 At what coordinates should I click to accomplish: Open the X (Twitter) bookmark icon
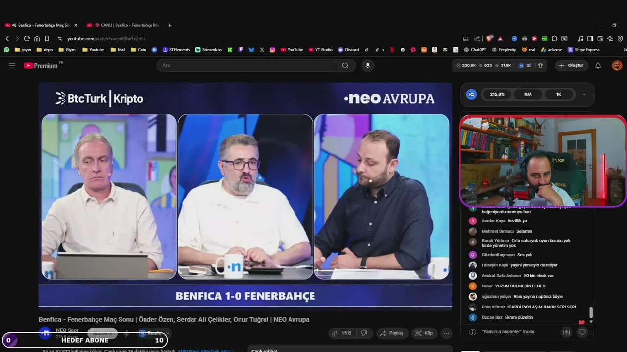tap(262, 50)
